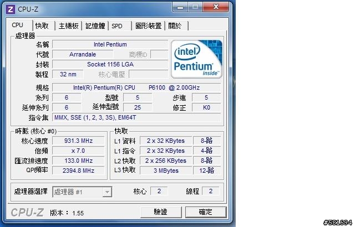Click the empty 核心電壓 field

(149, 74)
